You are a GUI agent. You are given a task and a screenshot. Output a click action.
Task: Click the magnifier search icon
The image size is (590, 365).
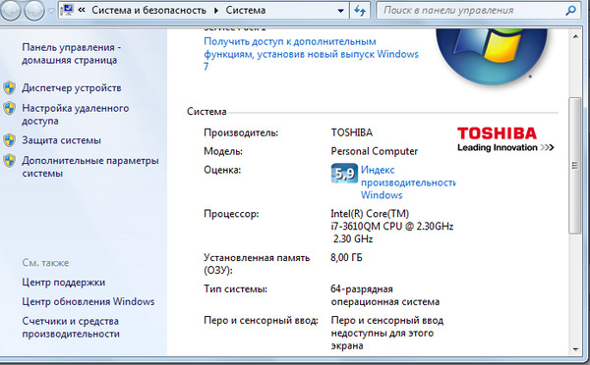pyautogui.click(x=570, y=10)
